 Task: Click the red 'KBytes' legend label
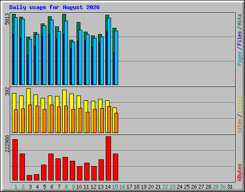pos(240,172)
